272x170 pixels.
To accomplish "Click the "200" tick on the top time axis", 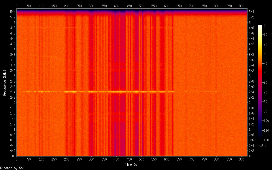I will (x=66, y=5).
